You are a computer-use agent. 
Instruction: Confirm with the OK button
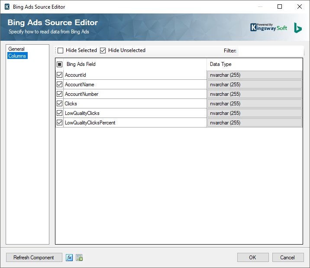coord(253,258)
